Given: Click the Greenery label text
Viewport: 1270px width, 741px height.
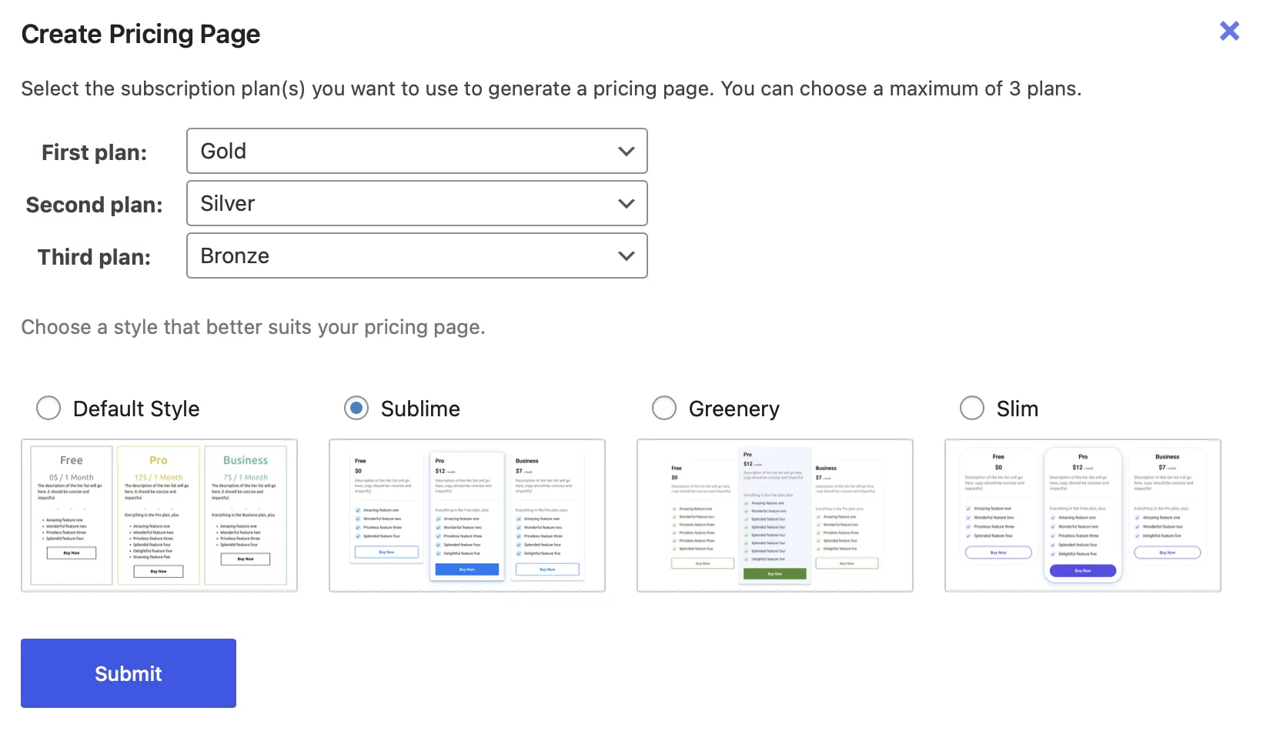Looking at the screenshot, I should (734, 409).
